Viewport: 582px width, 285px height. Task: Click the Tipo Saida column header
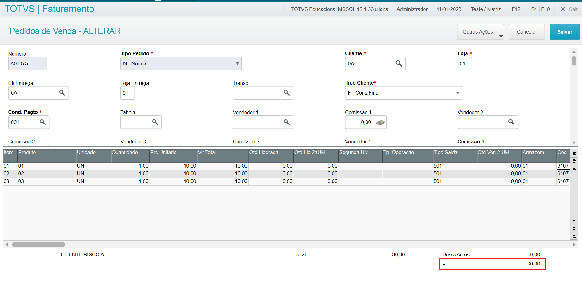[x=455, y=156]
